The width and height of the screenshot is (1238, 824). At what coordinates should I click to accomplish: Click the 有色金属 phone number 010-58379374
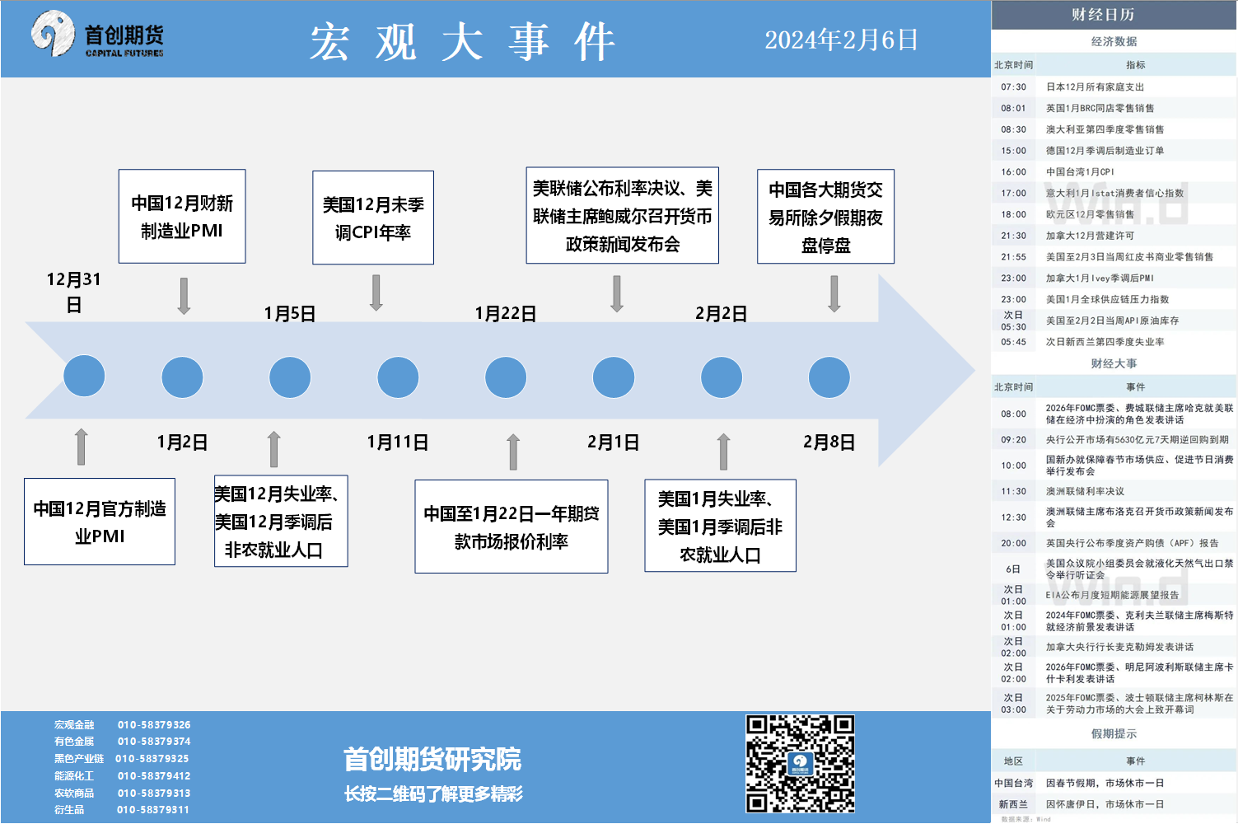pyautogui.click(x=154, y=742)
